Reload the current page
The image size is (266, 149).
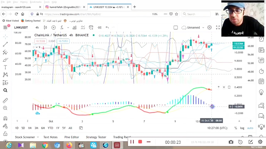(x=16, y=14)
